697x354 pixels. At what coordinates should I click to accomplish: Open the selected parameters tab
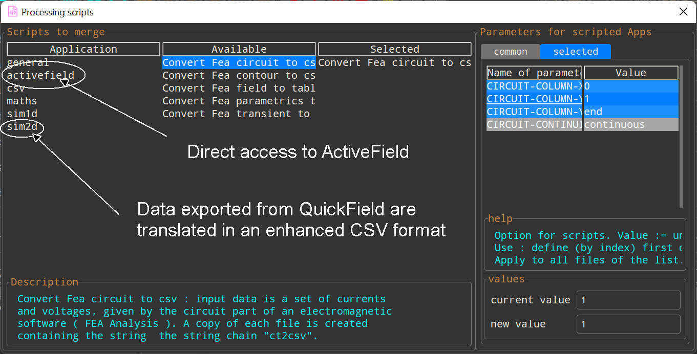575,52
